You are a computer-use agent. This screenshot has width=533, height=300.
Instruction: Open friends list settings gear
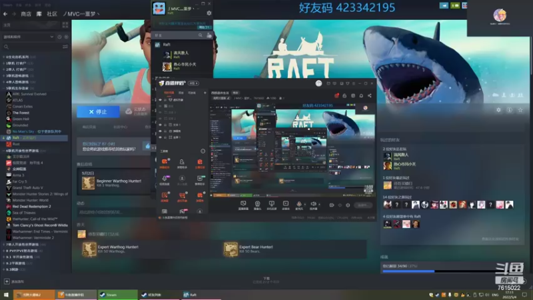(209, 13)
